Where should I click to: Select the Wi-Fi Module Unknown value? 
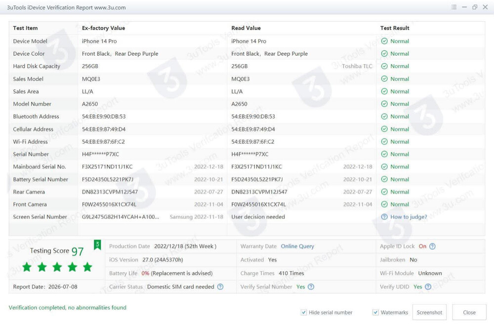coord(430,273)
